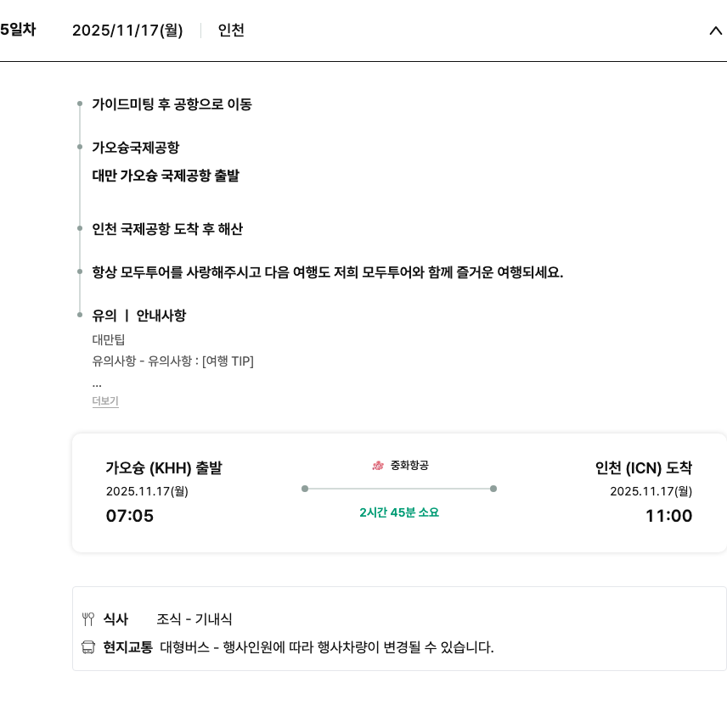Click the 인천 (ICN) 도착 arrival info
This screenshot has height=705, width=727.
pos(644,467)
